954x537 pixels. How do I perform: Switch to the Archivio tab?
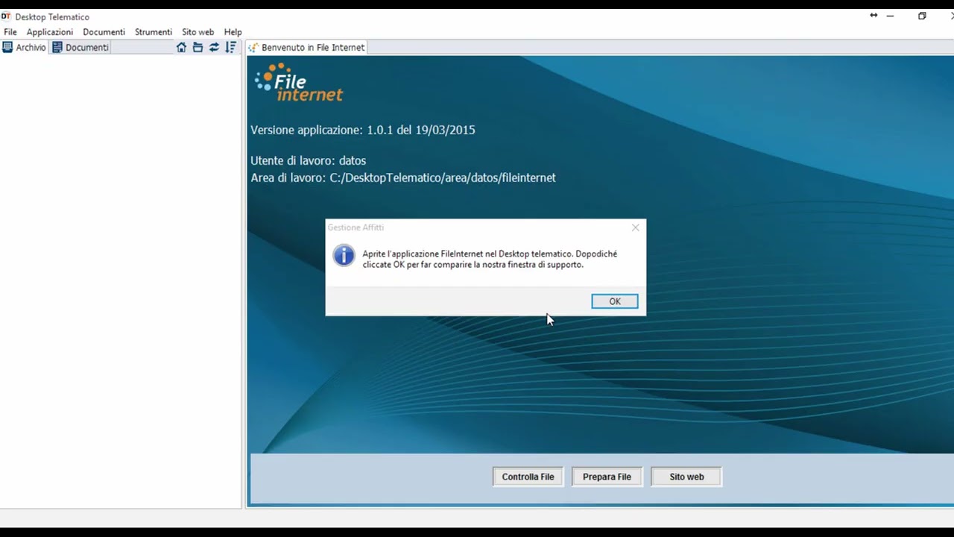[25, 47]
